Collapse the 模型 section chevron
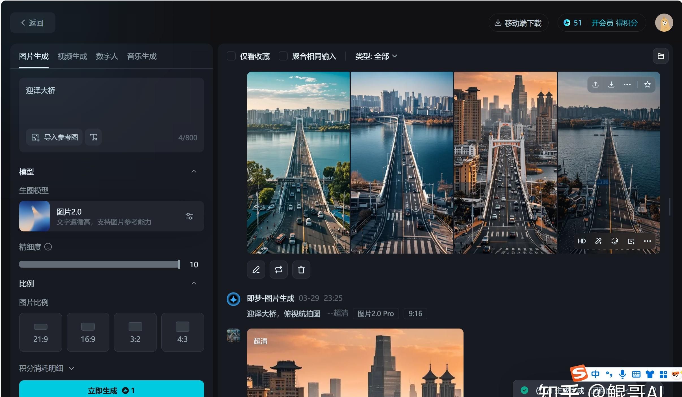This screenshot has height=397, width=682. (194, 172)
